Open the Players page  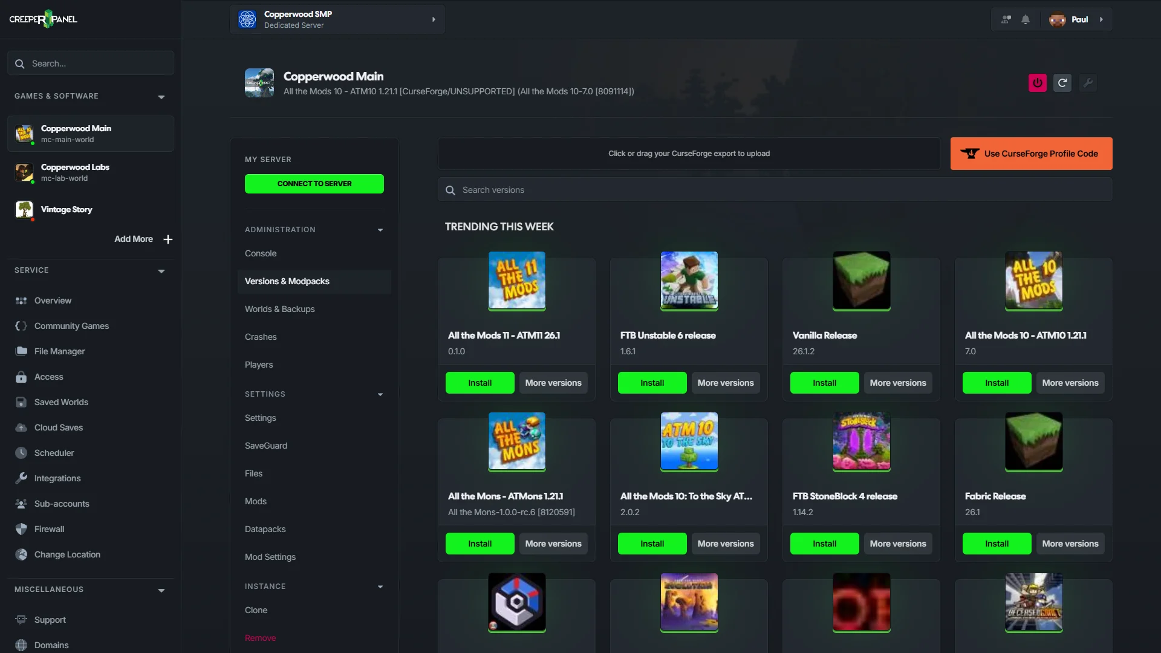click(259, 365)
